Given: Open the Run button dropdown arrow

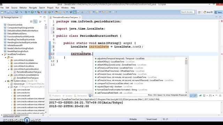Looking at the screenshot, I should coord(35,12).
